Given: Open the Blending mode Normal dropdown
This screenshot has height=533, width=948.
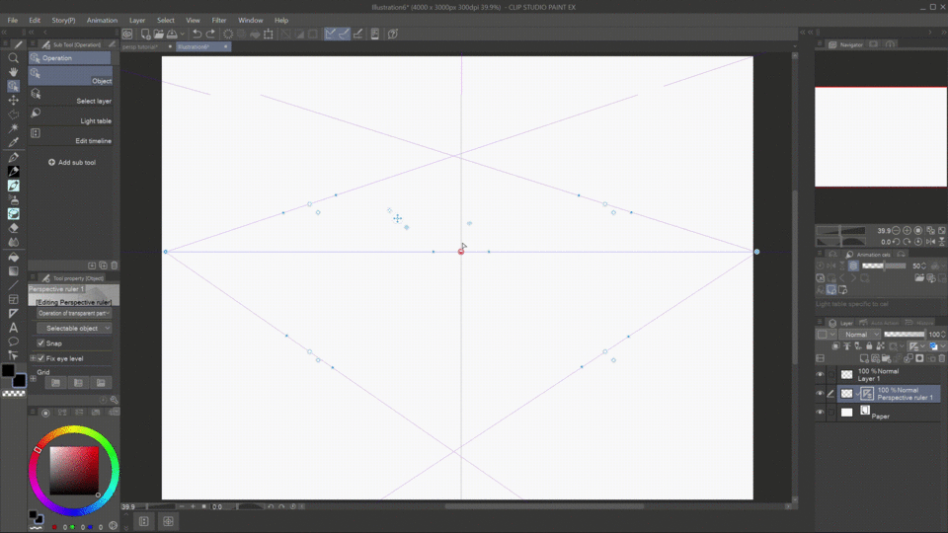Looking at the screenshot, I should pos(862,335).
